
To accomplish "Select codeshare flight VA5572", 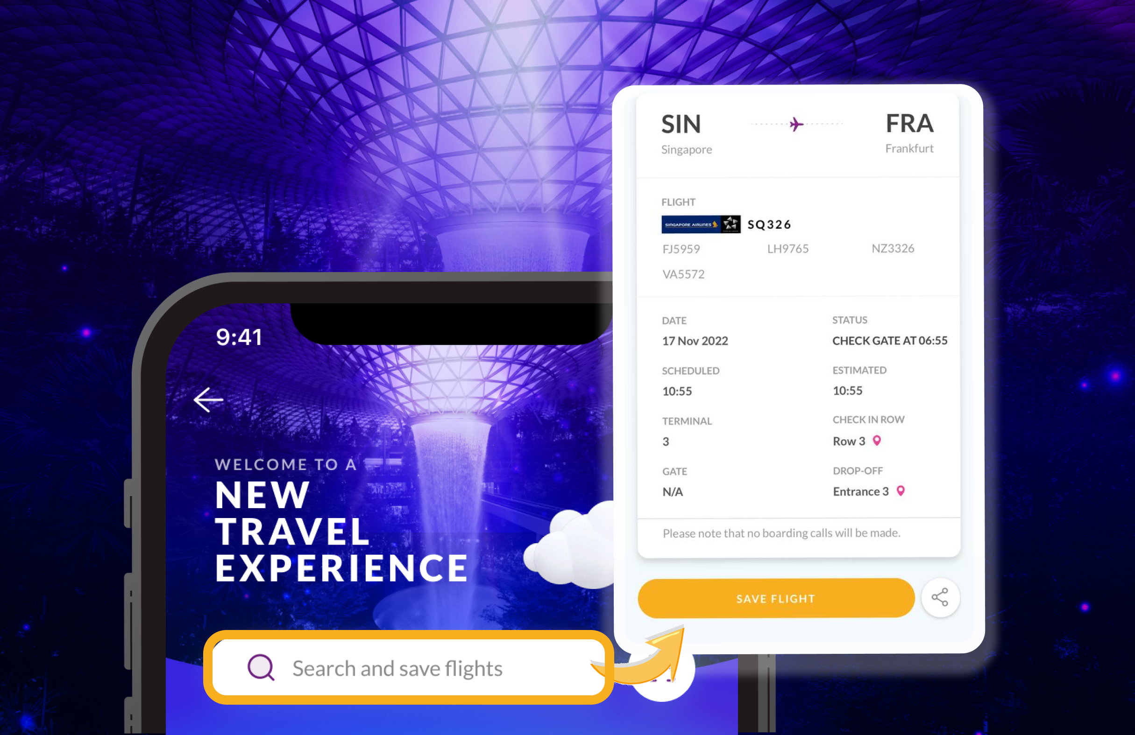I will 683,274.
